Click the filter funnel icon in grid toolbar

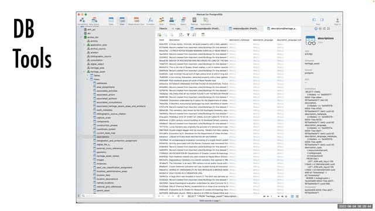[188, 35]
